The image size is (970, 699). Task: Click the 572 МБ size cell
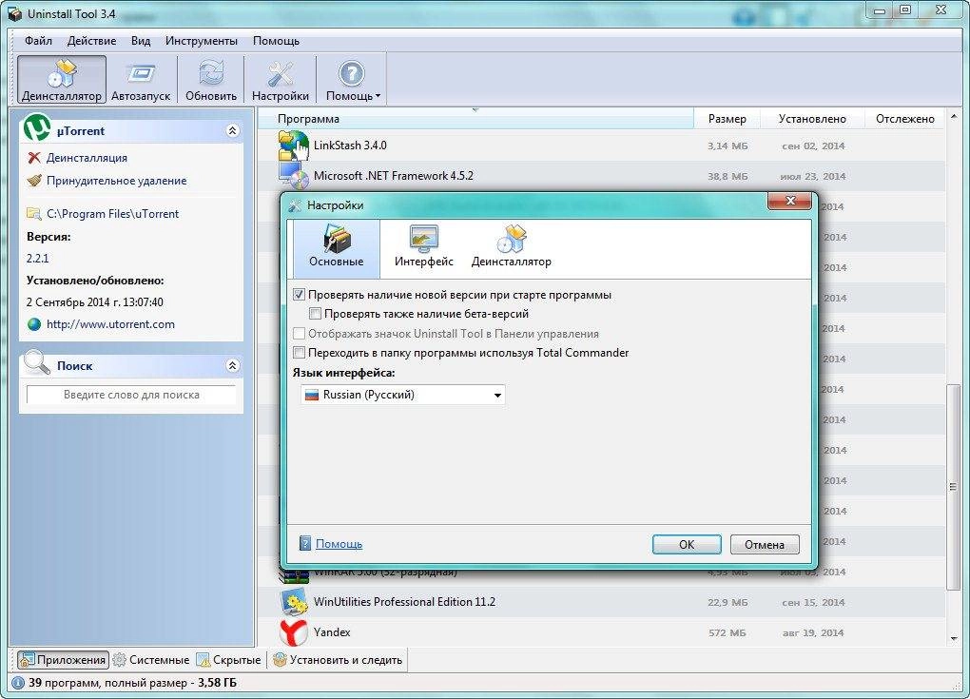[727, 632]
